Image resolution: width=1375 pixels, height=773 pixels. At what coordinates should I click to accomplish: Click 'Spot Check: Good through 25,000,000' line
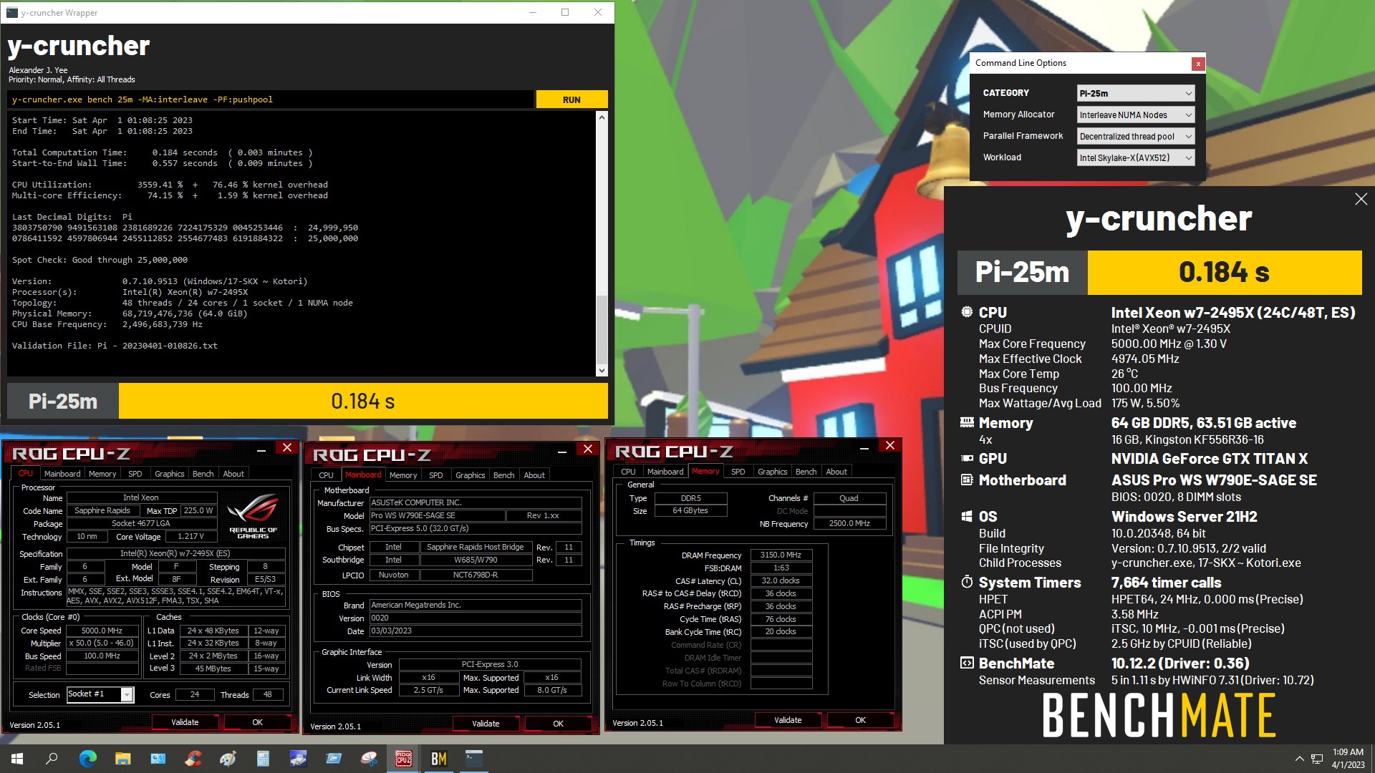tap(100, 260)
